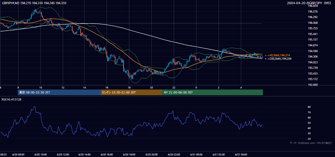This screenshot has height=157, width=335.
Task: Click the 193.455 price axis label
Action: (x=313, y=74)
